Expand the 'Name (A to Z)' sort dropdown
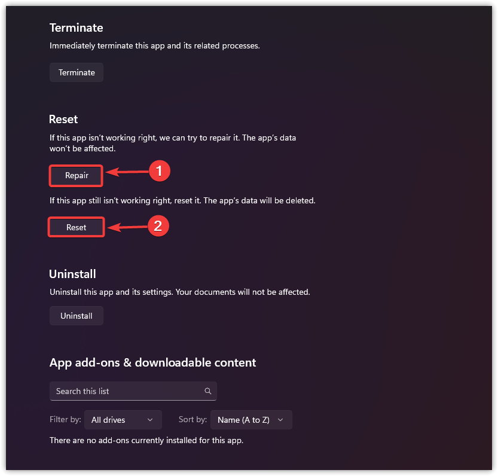The width and height of the screenshot is (498, 476). 251,420
